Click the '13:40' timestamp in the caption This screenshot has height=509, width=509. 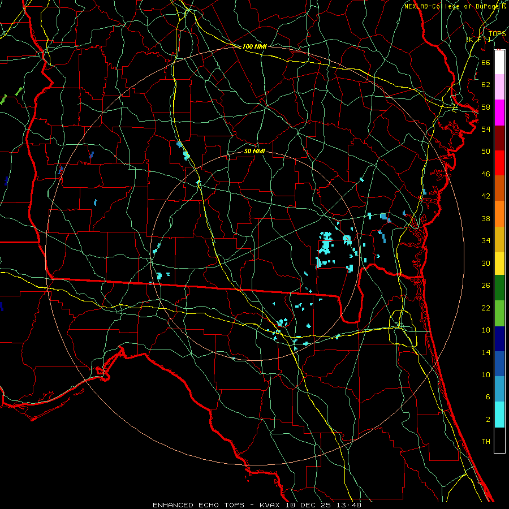coord(349,505)
